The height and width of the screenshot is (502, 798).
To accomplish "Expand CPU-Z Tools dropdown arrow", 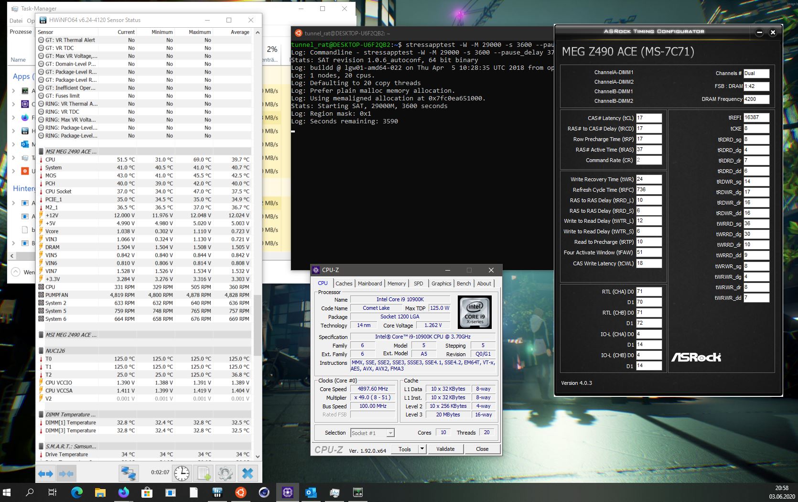I will pos(422,449).
